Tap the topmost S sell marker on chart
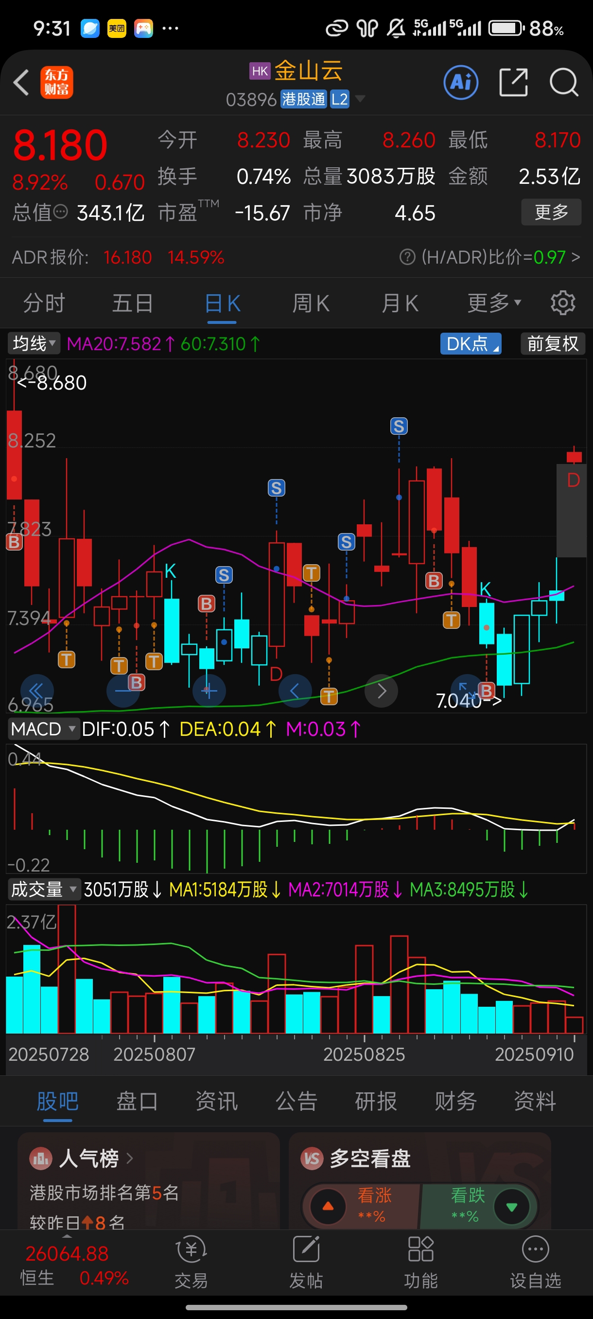 [x=399, y=426]
